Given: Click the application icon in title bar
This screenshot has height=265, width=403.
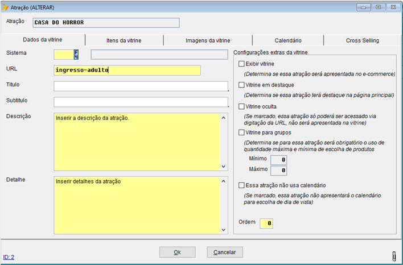Looking at the screenshot, I should coord(6,7).
